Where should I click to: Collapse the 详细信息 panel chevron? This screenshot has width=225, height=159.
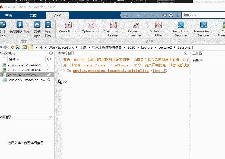(50, 117)
